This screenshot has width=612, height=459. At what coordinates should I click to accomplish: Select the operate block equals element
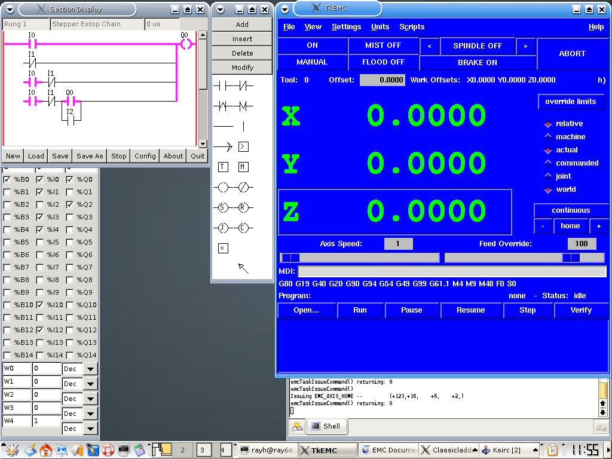[223, 248]
